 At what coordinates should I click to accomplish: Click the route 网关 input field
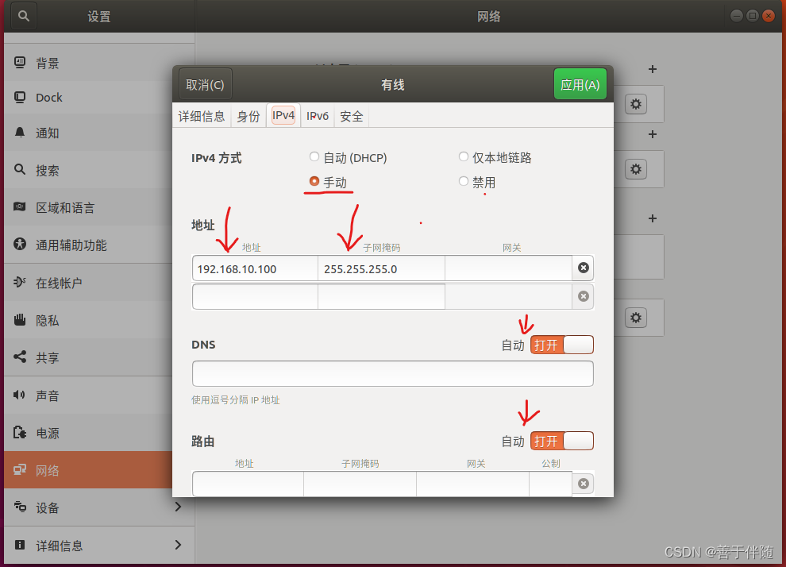[472, 484]
